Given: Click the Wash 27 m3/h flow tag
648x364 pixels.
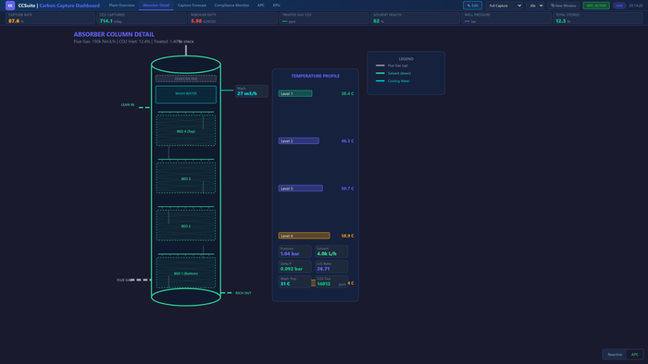Looking at the screenshot, I should click(x=252, y=91).
